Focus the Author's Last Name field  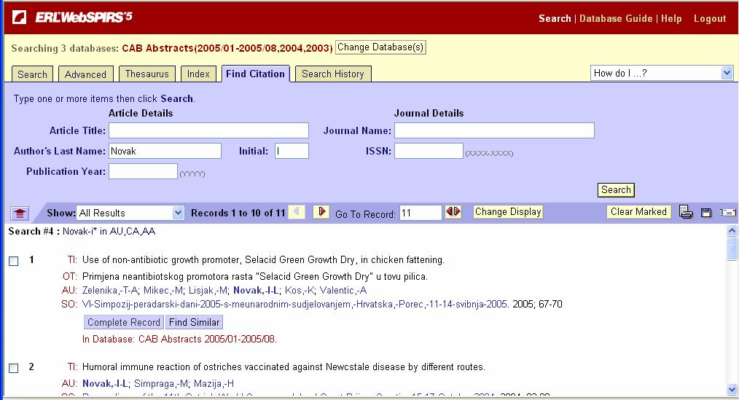pyautogui.click(x=165, y=151)
